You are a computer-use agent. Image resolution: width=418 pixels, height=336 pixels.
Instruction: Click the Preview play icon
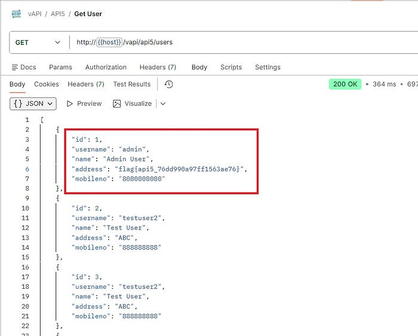pos(70,103)
